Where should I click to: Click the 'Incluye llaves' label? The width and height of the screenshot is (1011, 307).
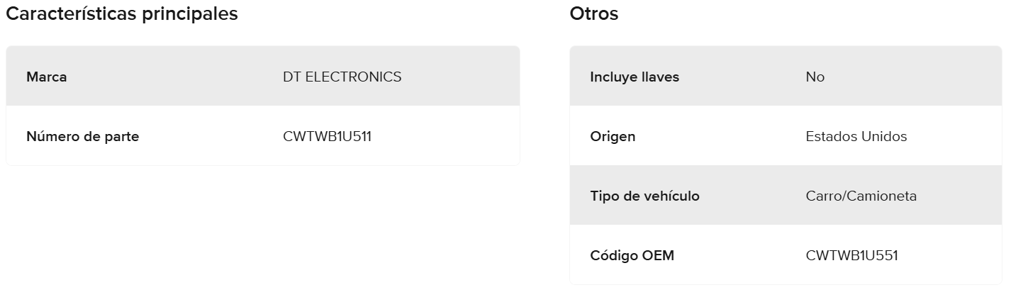(634, 77)
